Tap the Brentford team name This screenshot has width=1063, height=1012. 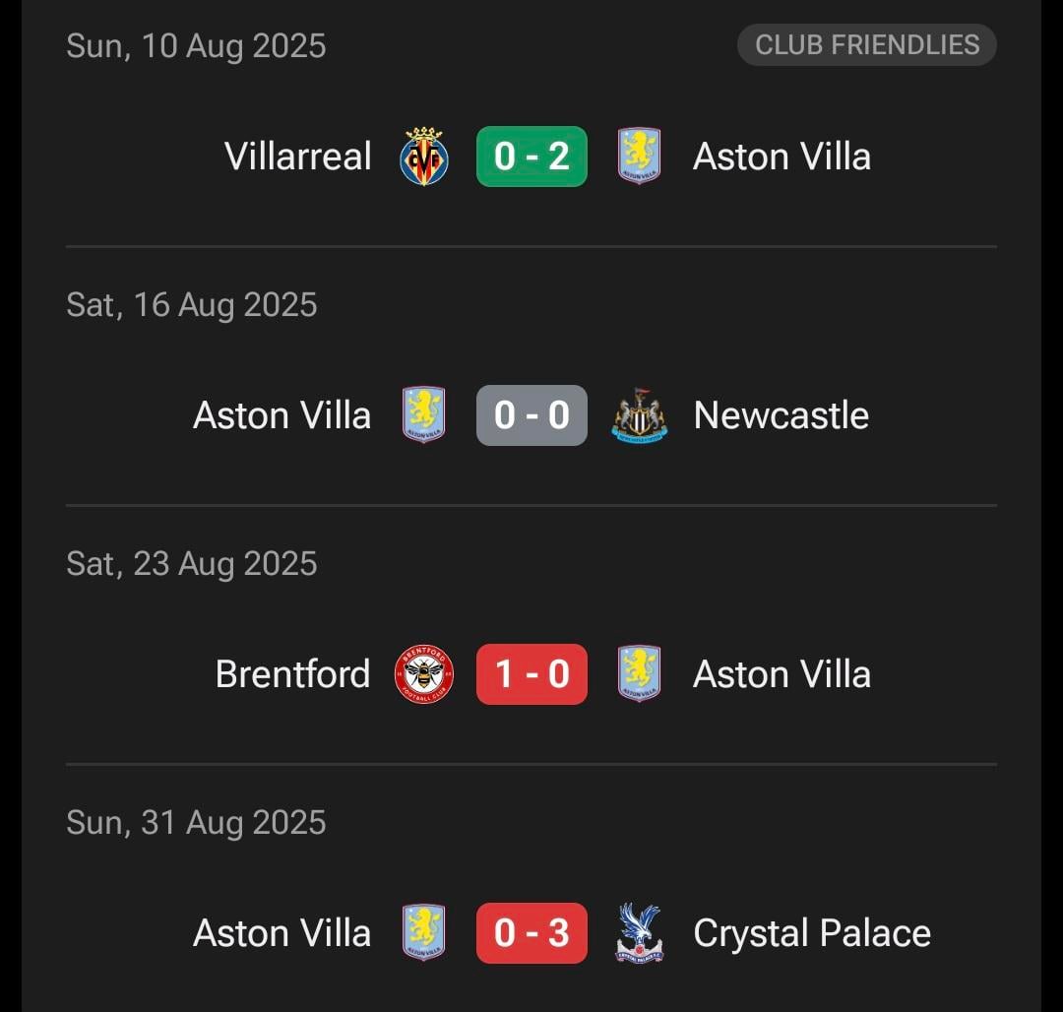point(292,674)
